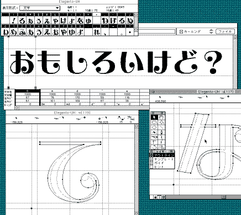Click 'Eleganto-UH : u[117]' window title bar
This screenshot has width=241, height=215.
(x=195, y=92)
